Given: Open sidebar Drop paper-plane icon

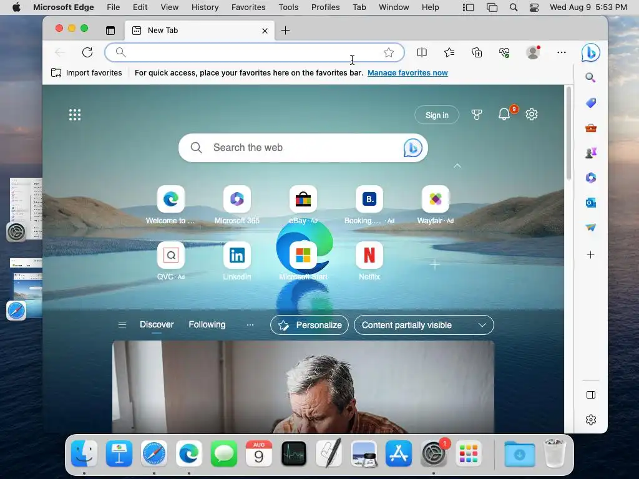Looking at the screenshot, I should [x=590, y=227].
